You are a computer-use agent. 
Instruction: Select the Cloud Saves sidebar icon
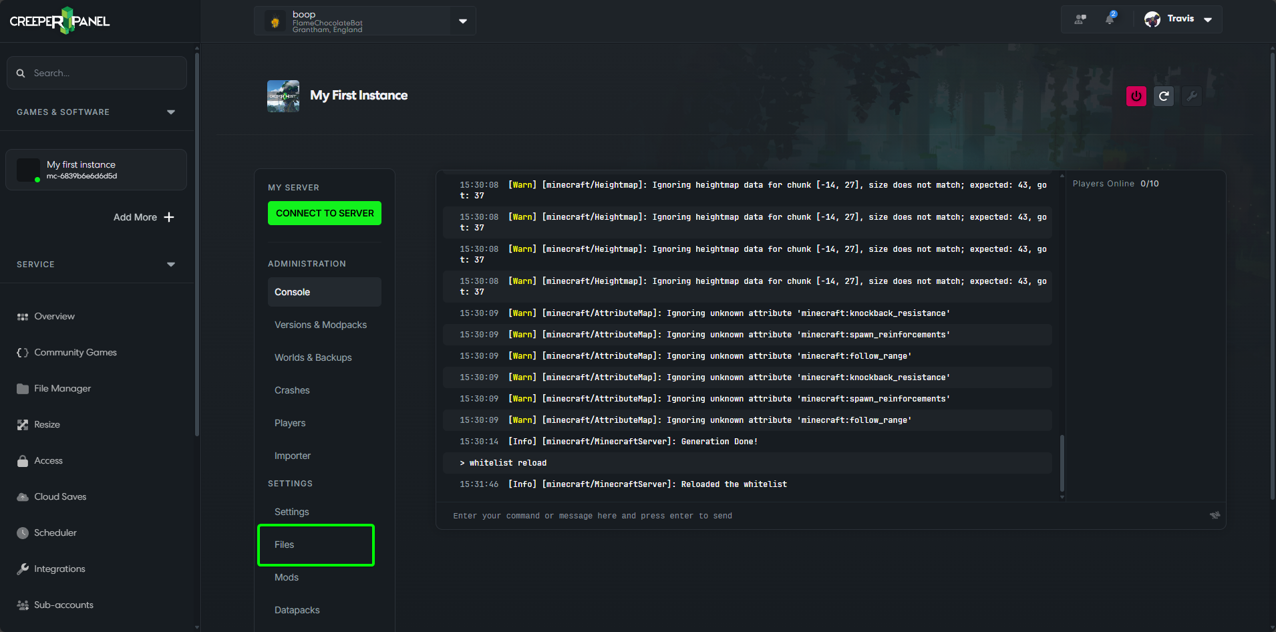click(22, 496)
